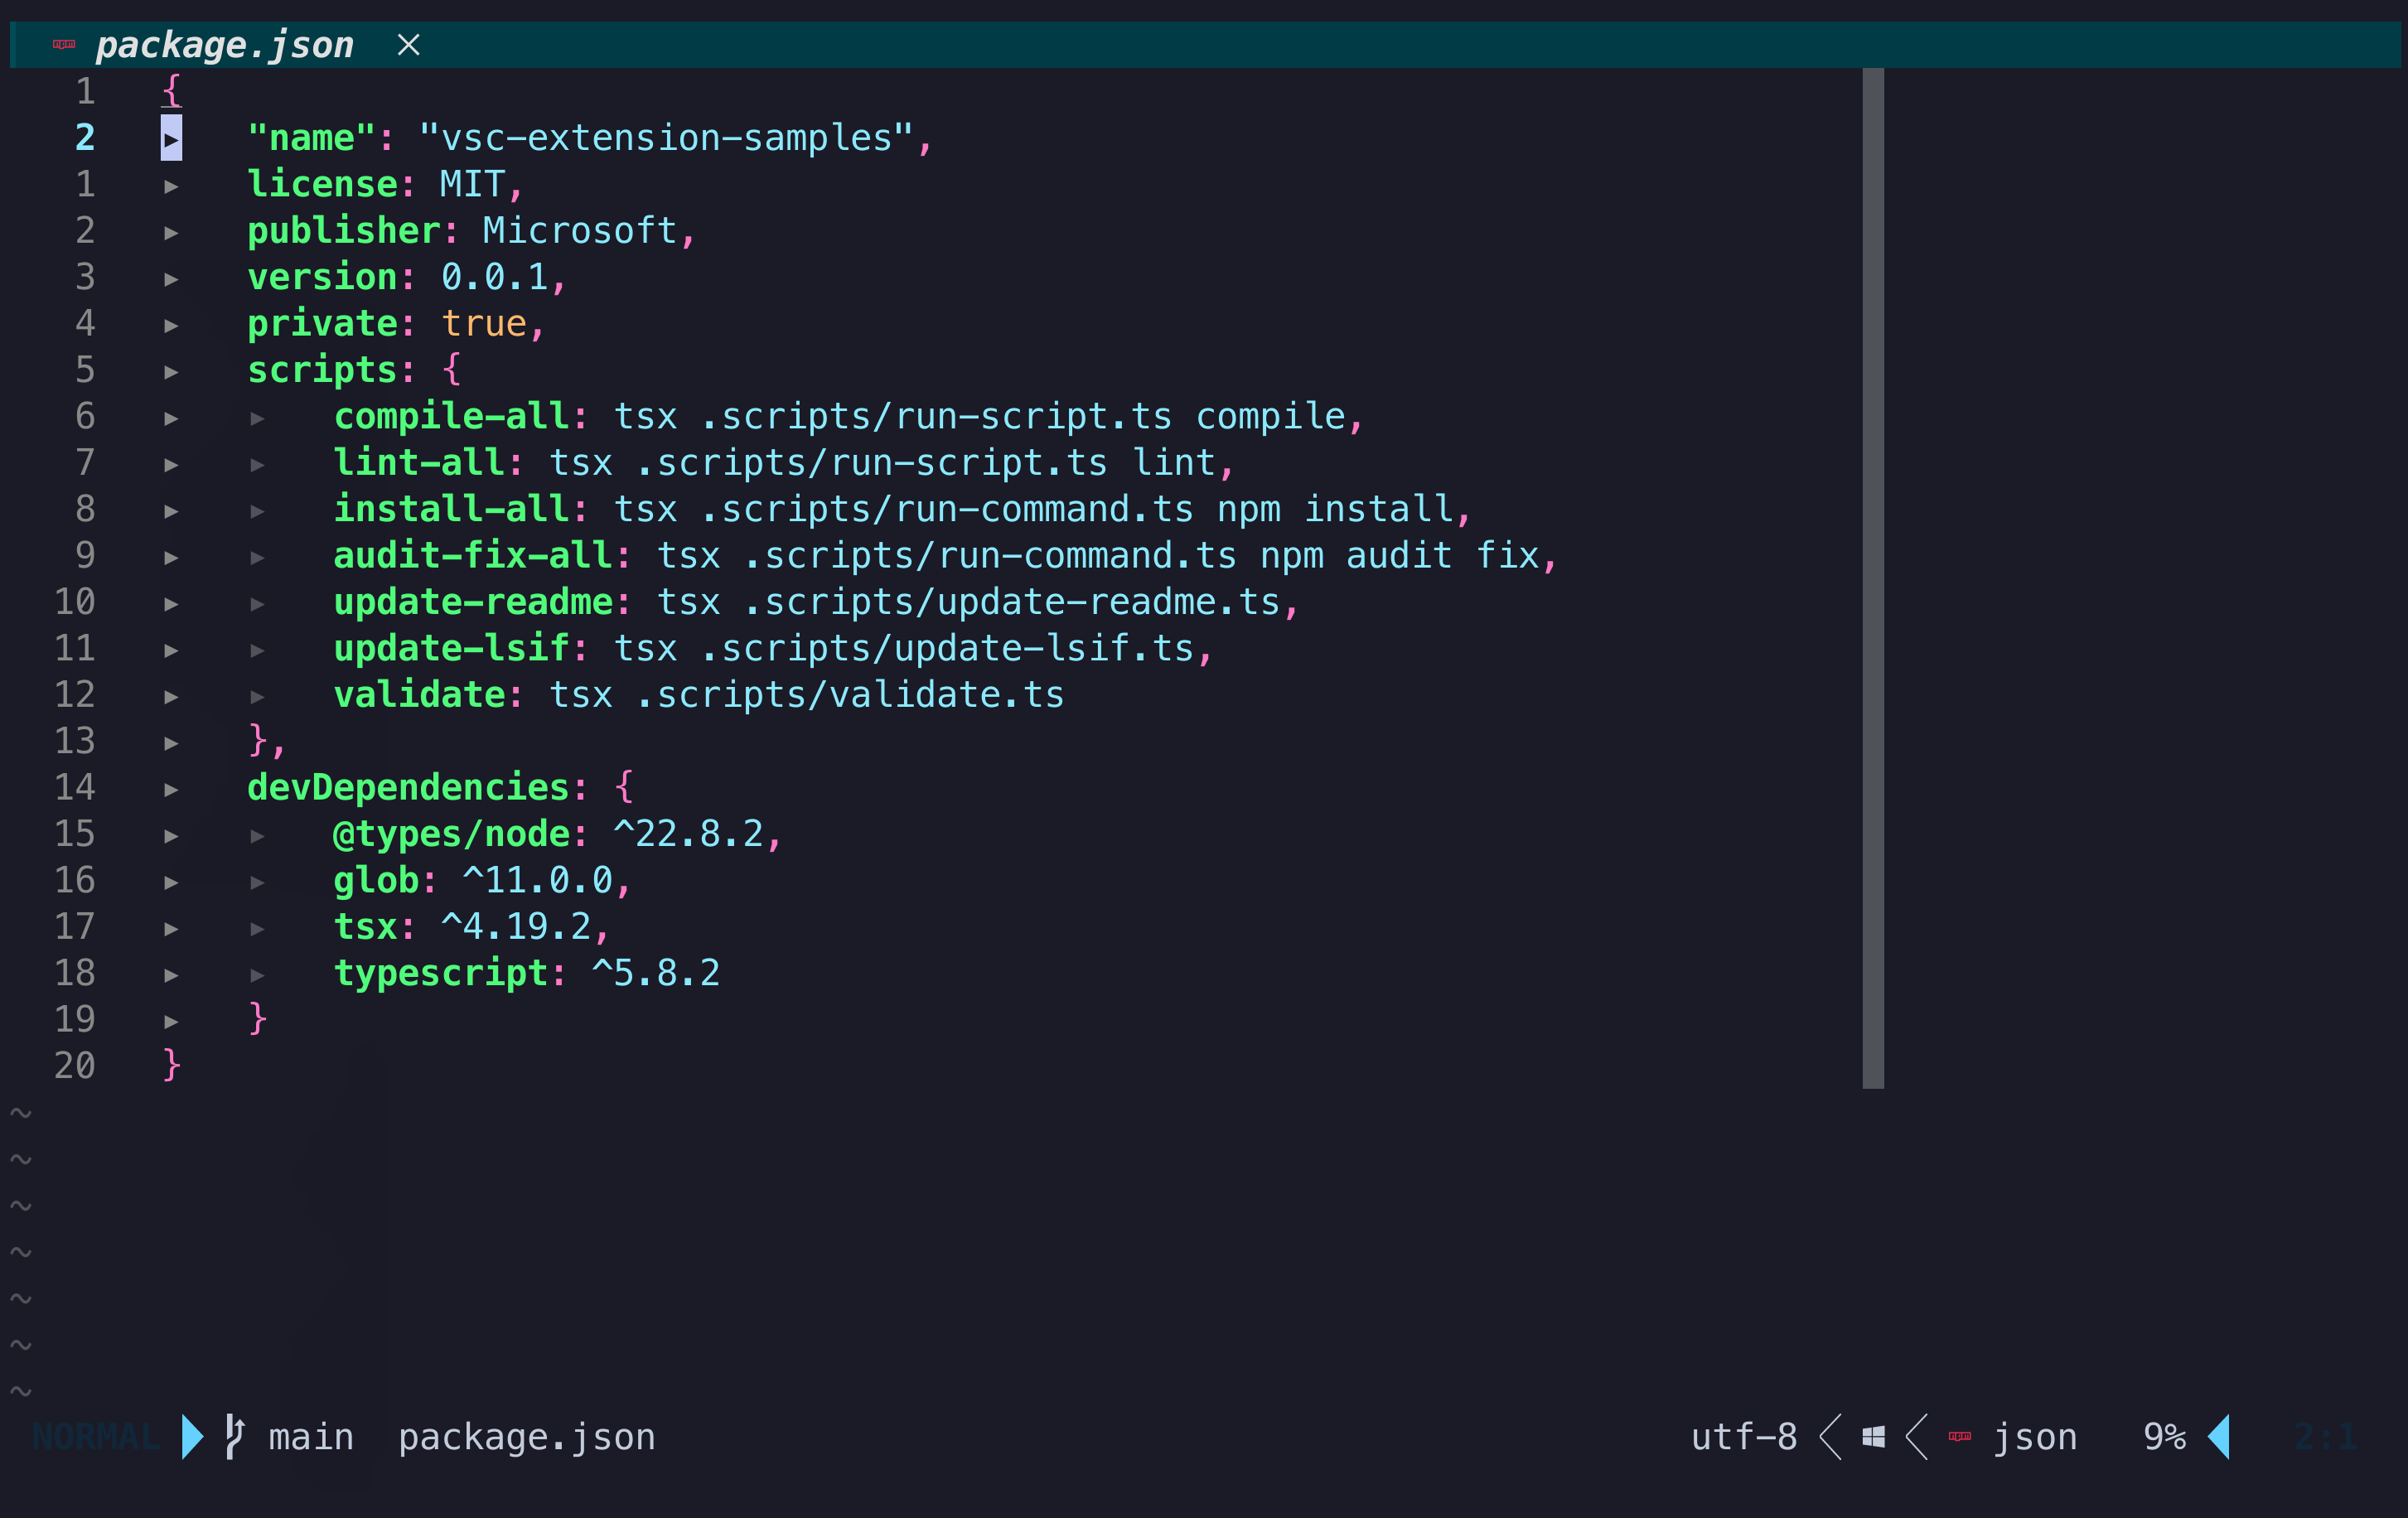Click the blue triangle icon beside the 9% indicator

[x=2220, y=1436]
